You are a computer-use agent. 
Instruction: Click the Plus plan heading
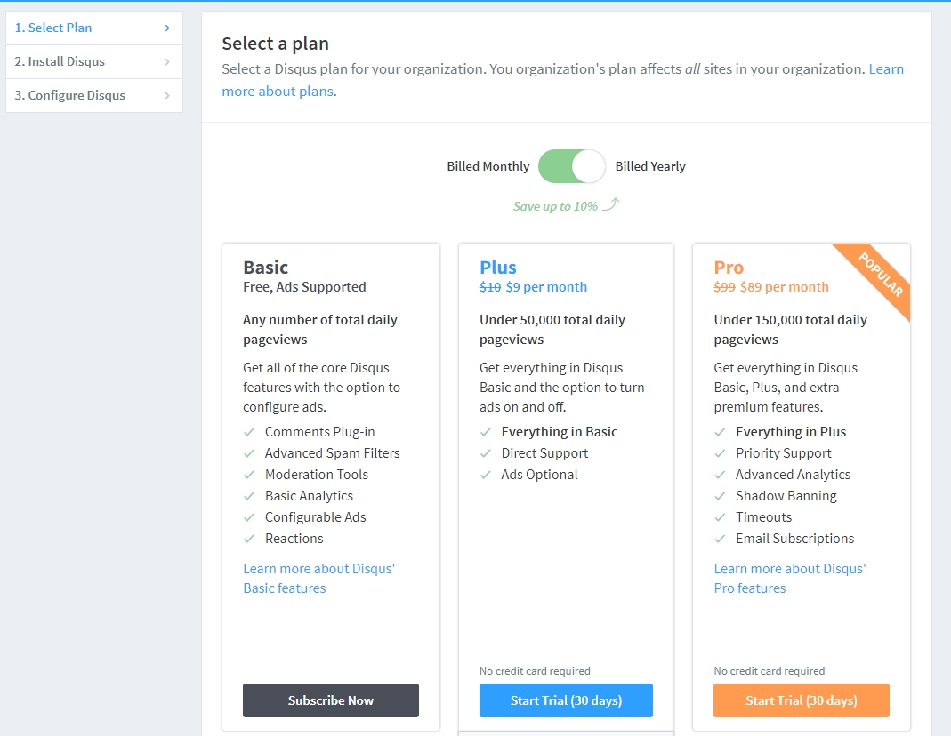coord(498,268)
